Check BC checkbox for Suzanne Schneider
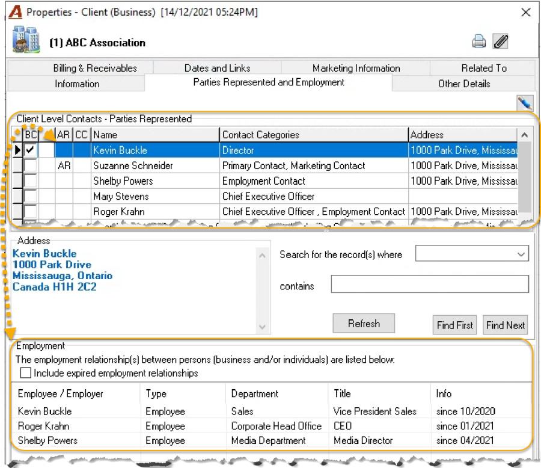Viewport: 541px width, 468px height. click(x=31, y=165)
